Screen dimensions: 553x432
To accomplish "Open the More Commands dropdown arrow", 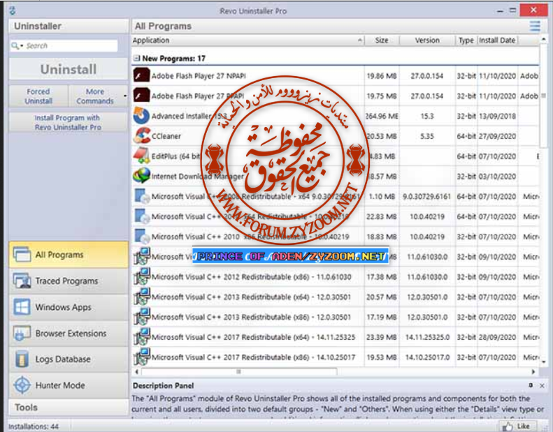I will (x=125, y=96).
